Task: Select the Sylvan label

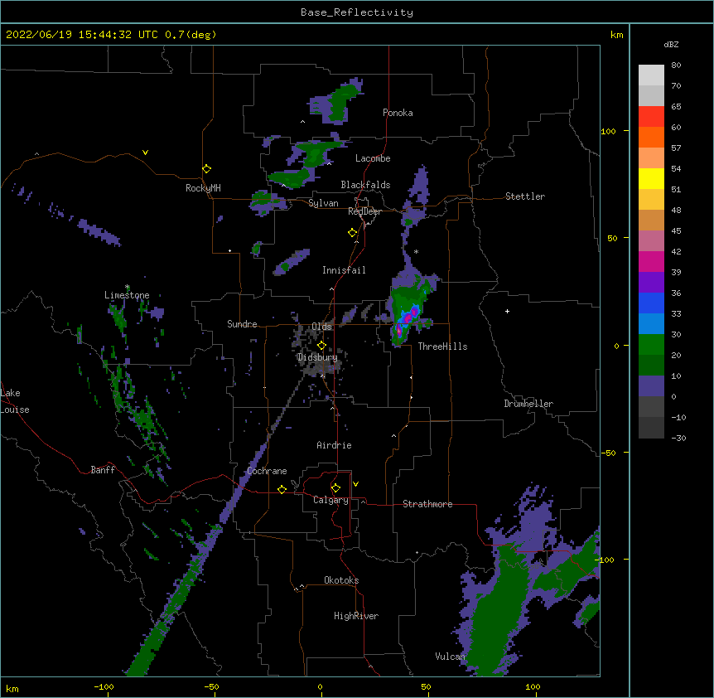Action: click(323, 203)
